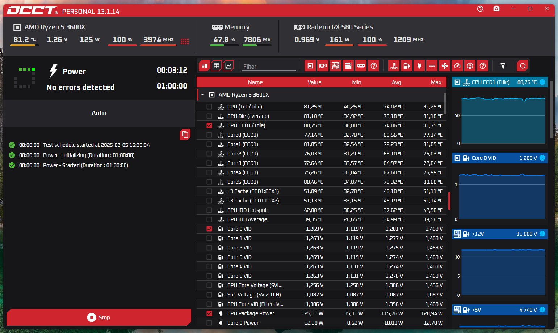This screenshot has height=333, width=558.
Task: Sort table by Value column
Action: [x=314, y=82]
